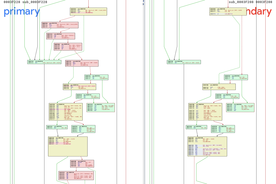Select secondary green CMP/JNZ block below dashed red edge
Viewport: 276px width, 184px height.
236,77
